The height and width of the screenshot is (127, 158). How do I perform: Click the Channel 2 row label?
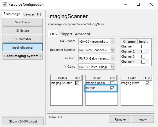point(128,51)
